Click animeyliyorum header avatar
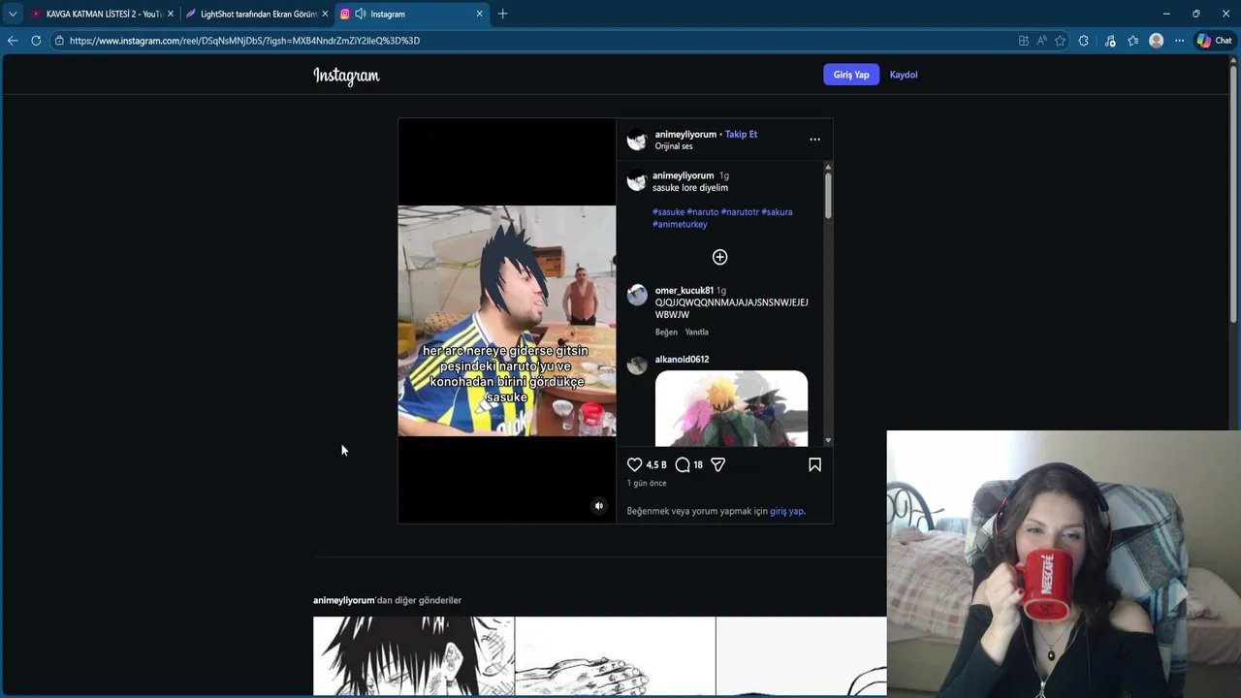The image size is (1241, 698). tap(637, 140)
